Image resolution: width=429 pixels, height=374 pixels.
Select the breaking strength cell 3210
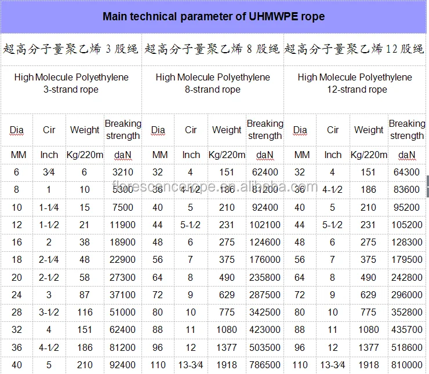[x=122, y=172]
